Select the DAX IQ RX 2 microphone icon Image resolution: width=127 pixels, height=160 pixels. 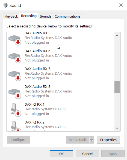(16, 126)
